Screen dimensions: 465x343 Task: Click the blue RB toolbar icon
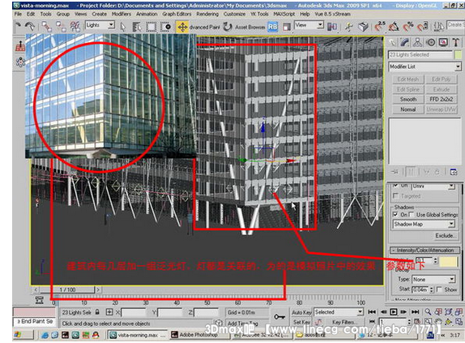click(272, 27)
